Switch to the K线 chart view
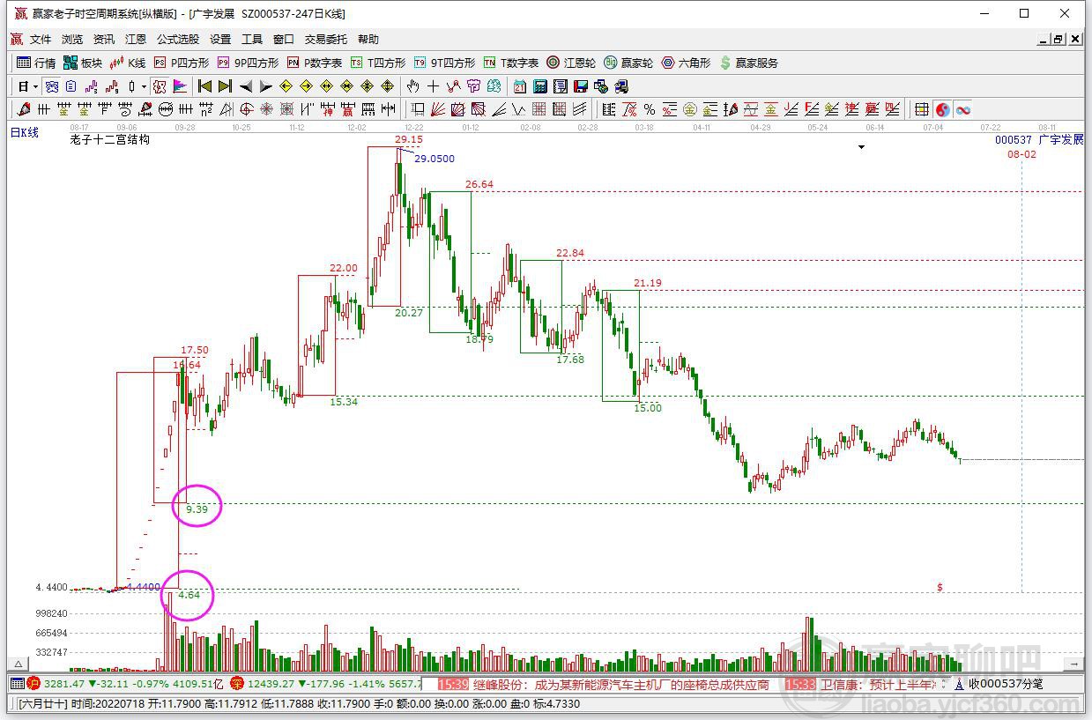 pyautogui.click(x=127, y=63)
